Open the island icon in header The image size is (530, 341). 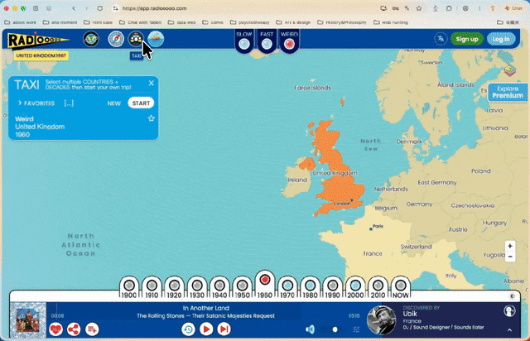156,39
